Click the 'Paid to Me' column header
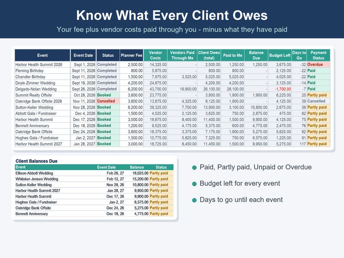 point(233,55)
